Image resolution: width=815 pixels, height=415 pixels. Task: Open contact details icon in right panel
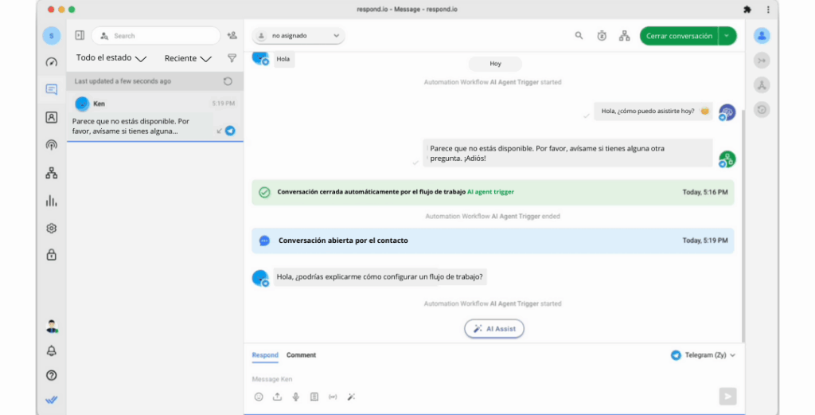pyautogui.click(x=762, y=36)
